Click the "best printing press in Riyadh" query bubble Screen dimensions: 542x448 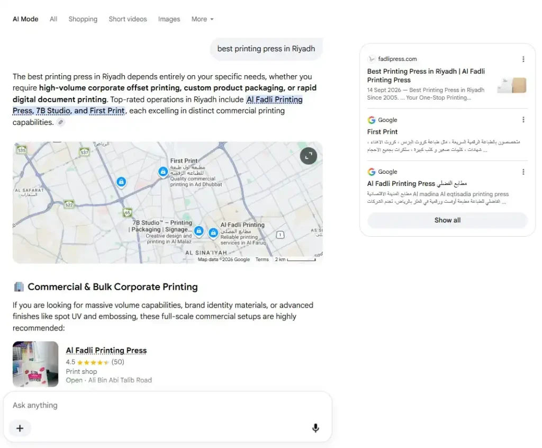(266, 49)
